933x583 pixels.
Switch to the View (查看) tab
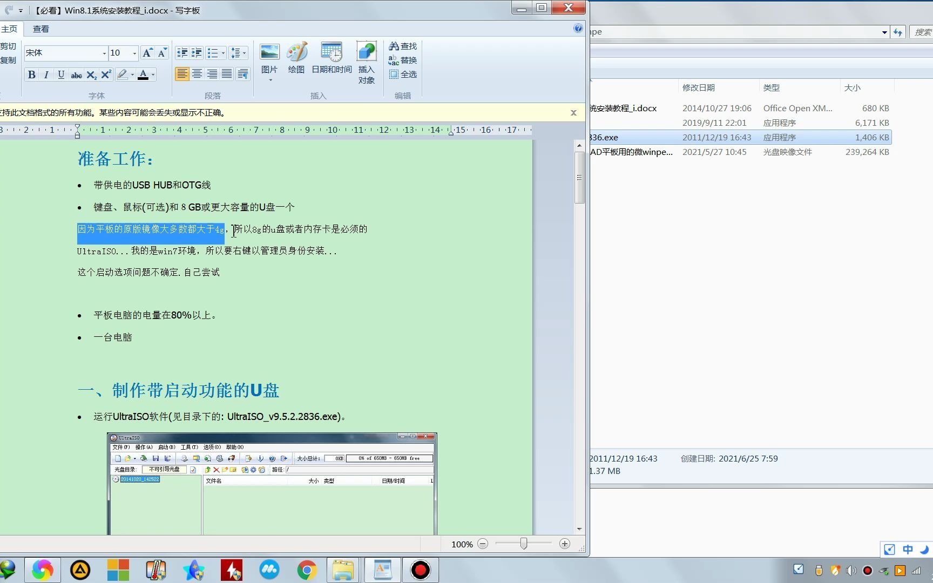tap(41, 29)
